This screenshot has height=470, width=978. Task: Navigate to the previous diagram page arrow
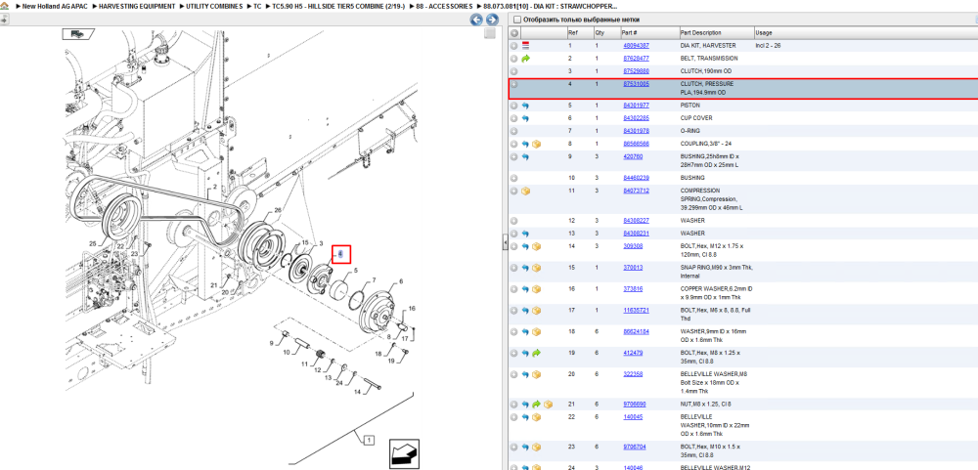pyautogui.click(x=476, y=20)
